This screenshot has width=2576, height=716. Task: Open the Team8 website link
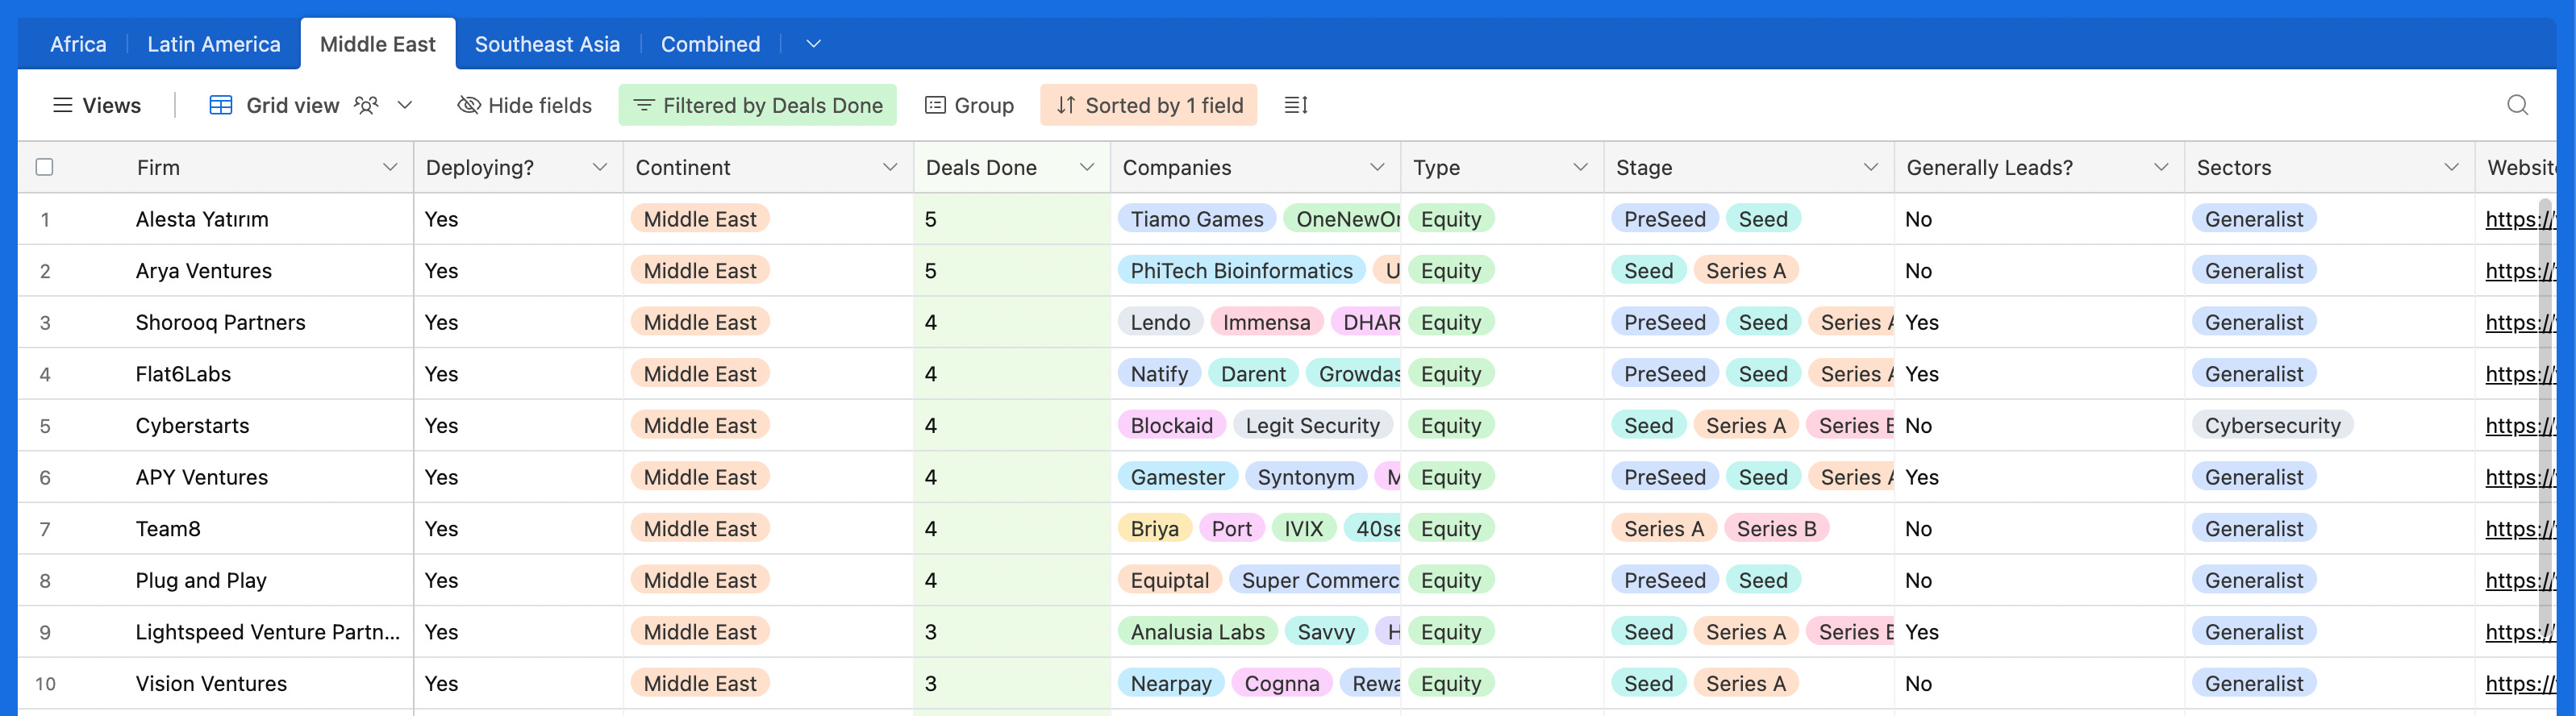tap(2519, 528)
